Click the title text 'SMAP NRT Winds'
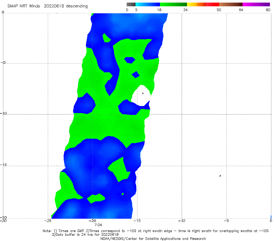The height and width of the screenshot is (241, 274). pyautogui.click(x=24, y=6)
